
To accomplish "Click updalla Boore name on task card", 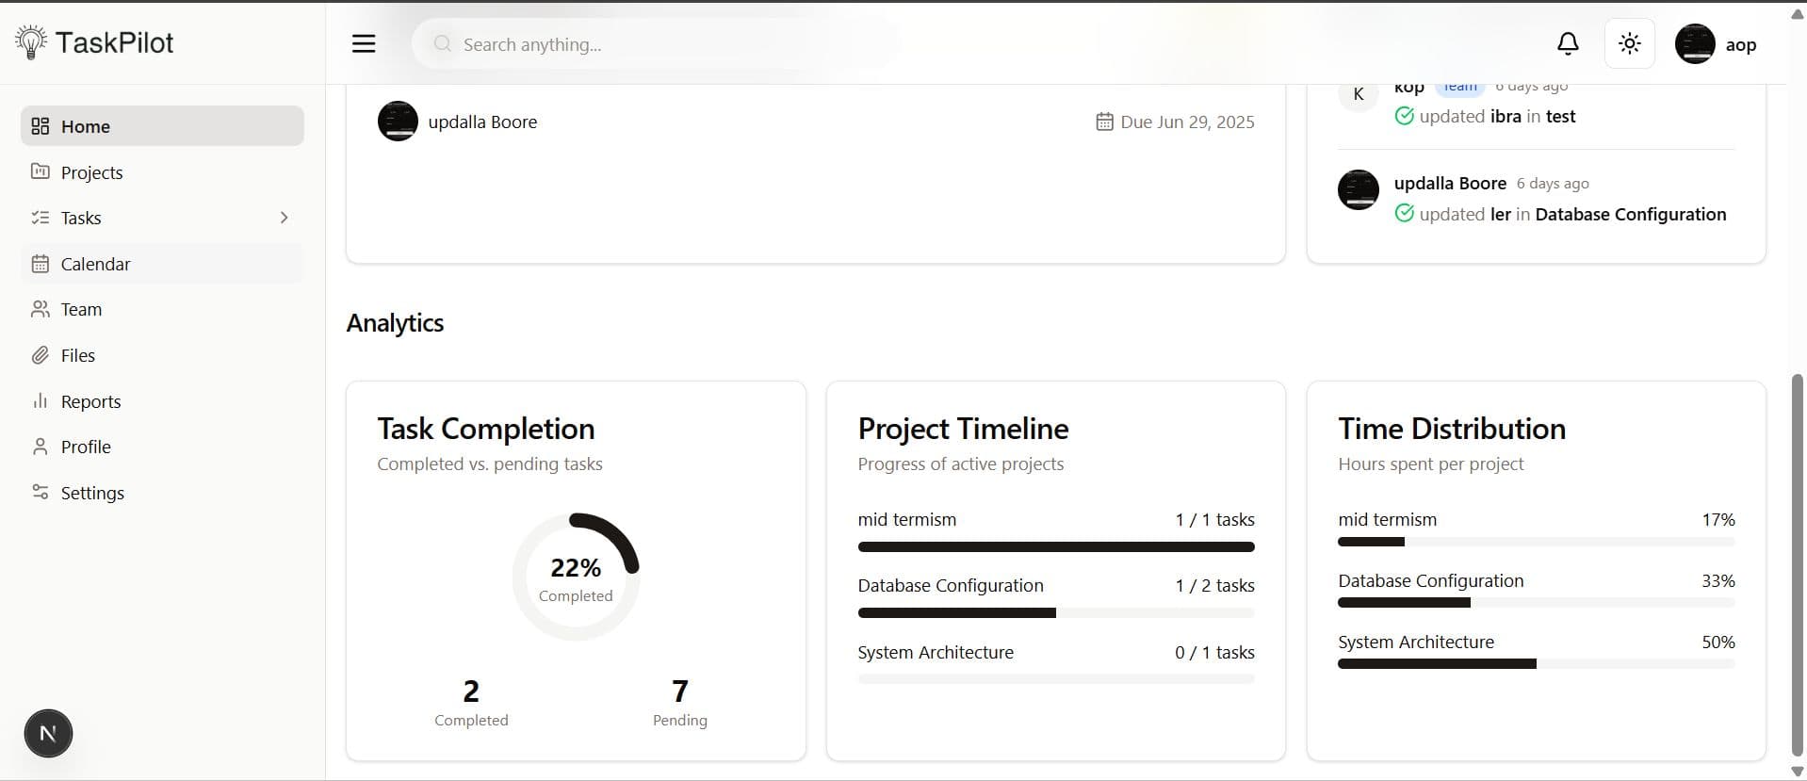I will (x=482, y=122).
